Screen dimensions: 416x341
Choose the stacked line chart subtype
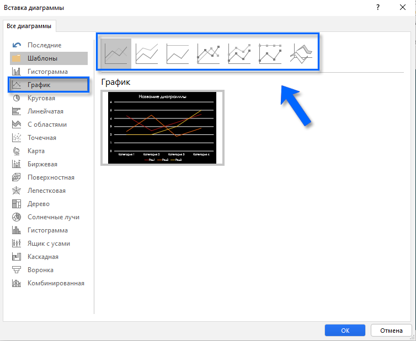click(x=147, y=53)
